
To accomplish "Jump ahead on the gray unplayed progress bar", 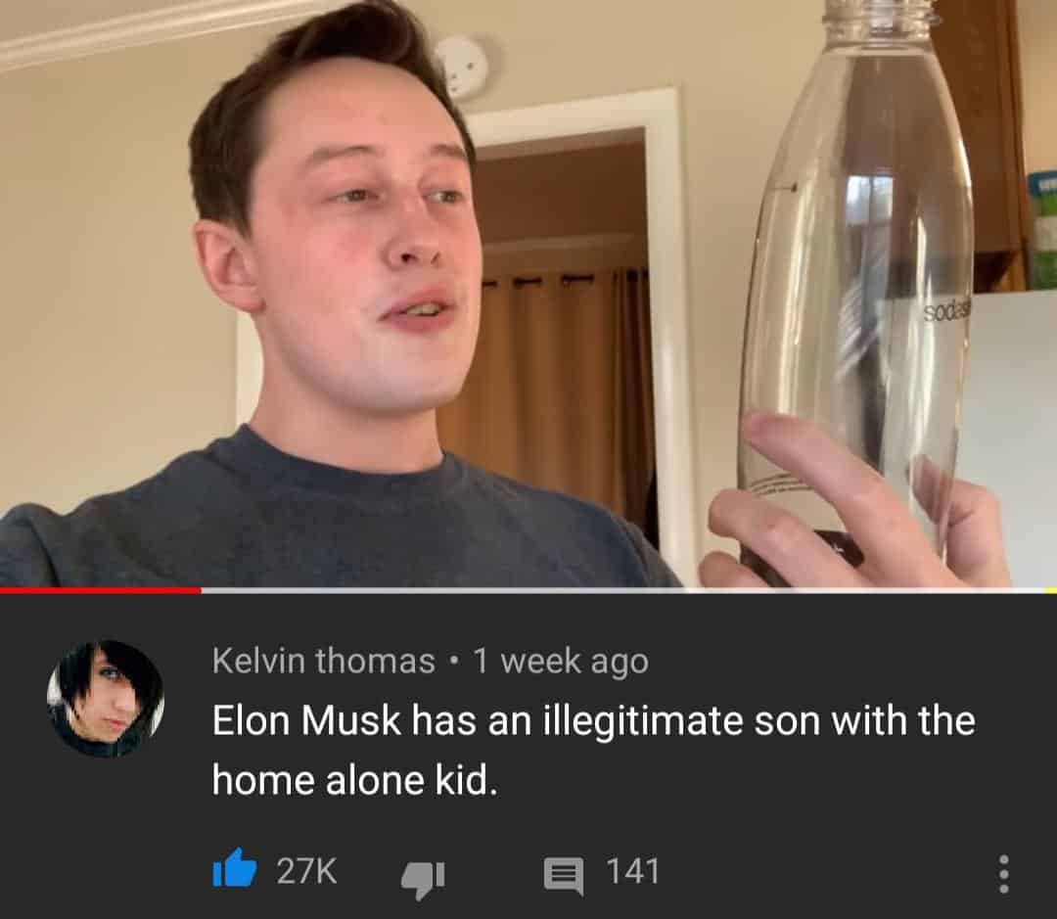I will coord(622,590).
